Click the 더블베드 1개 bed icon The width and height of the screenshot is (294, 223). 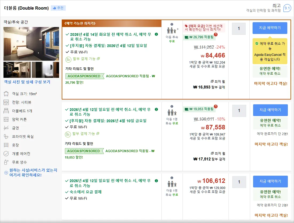pyautogui.click(x=6, y=111)
